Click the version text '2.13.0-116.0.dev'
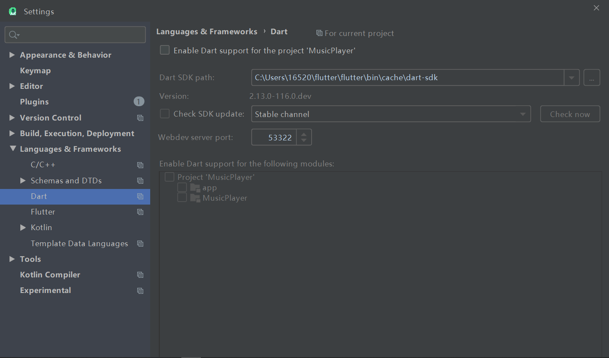Screen dimensions: 609x358 [280, 96]
